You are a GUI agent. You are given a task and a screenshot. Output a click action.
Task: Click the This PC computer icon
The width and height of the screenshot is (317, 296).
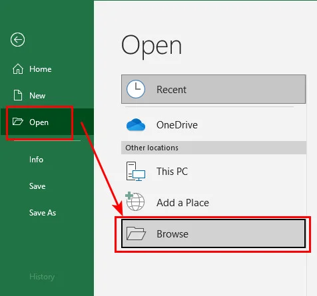tap(136, 171)
